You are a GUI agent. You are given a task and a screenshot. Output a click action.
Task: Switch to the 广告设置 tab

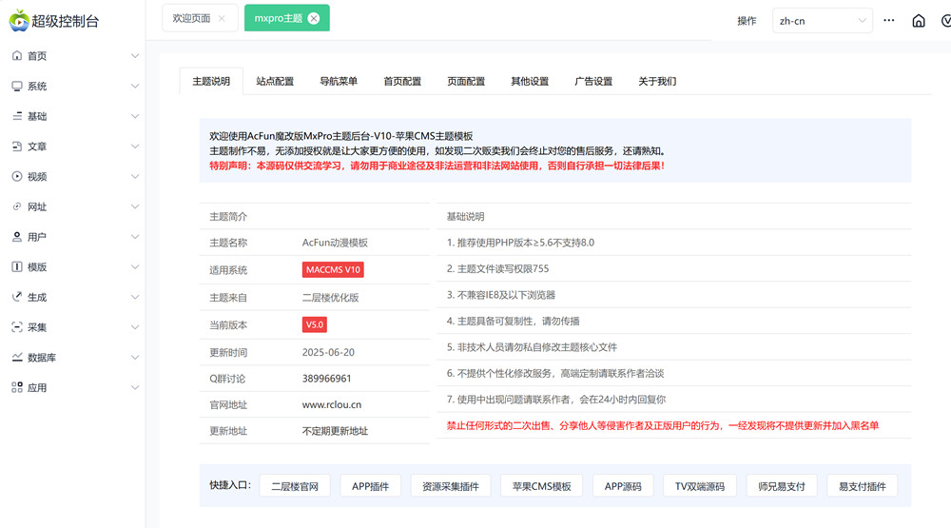coord(593,81)
